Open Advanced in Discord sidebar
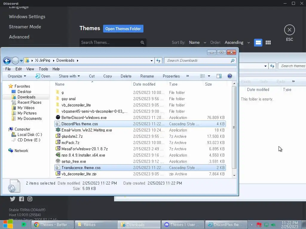This screenshot has width=306, height=229. point(19,37)
